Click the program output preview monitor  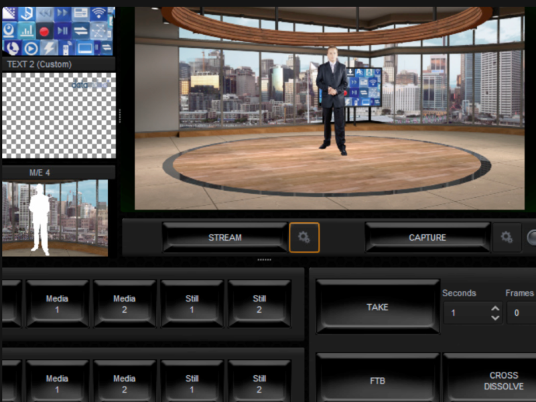pyautogui.click(x=330, y=108)
